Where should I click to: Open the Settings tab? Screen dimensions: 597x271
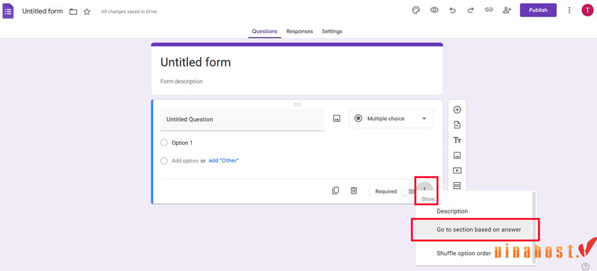(x=332, y=31)
